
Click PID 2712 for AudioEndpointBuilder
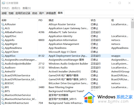(41, 64)
